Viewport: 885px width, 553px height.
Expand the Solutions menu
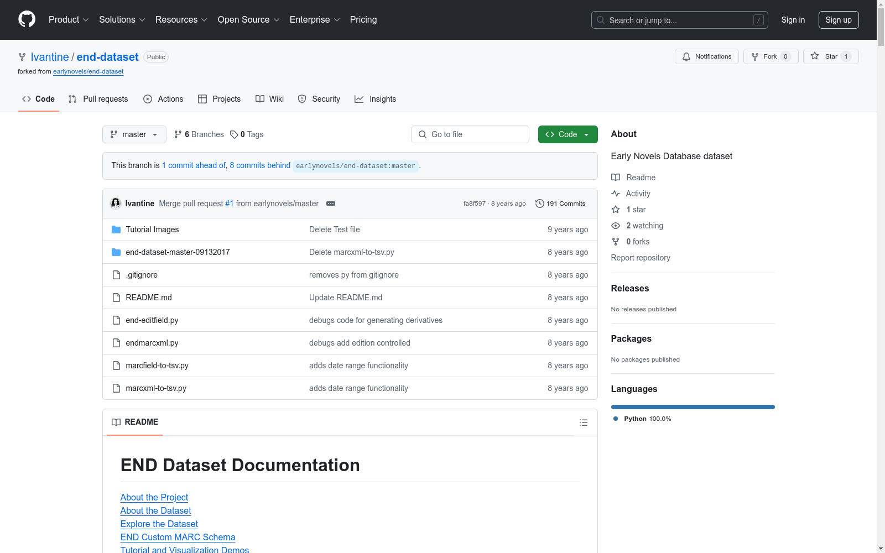pos(122,20)
